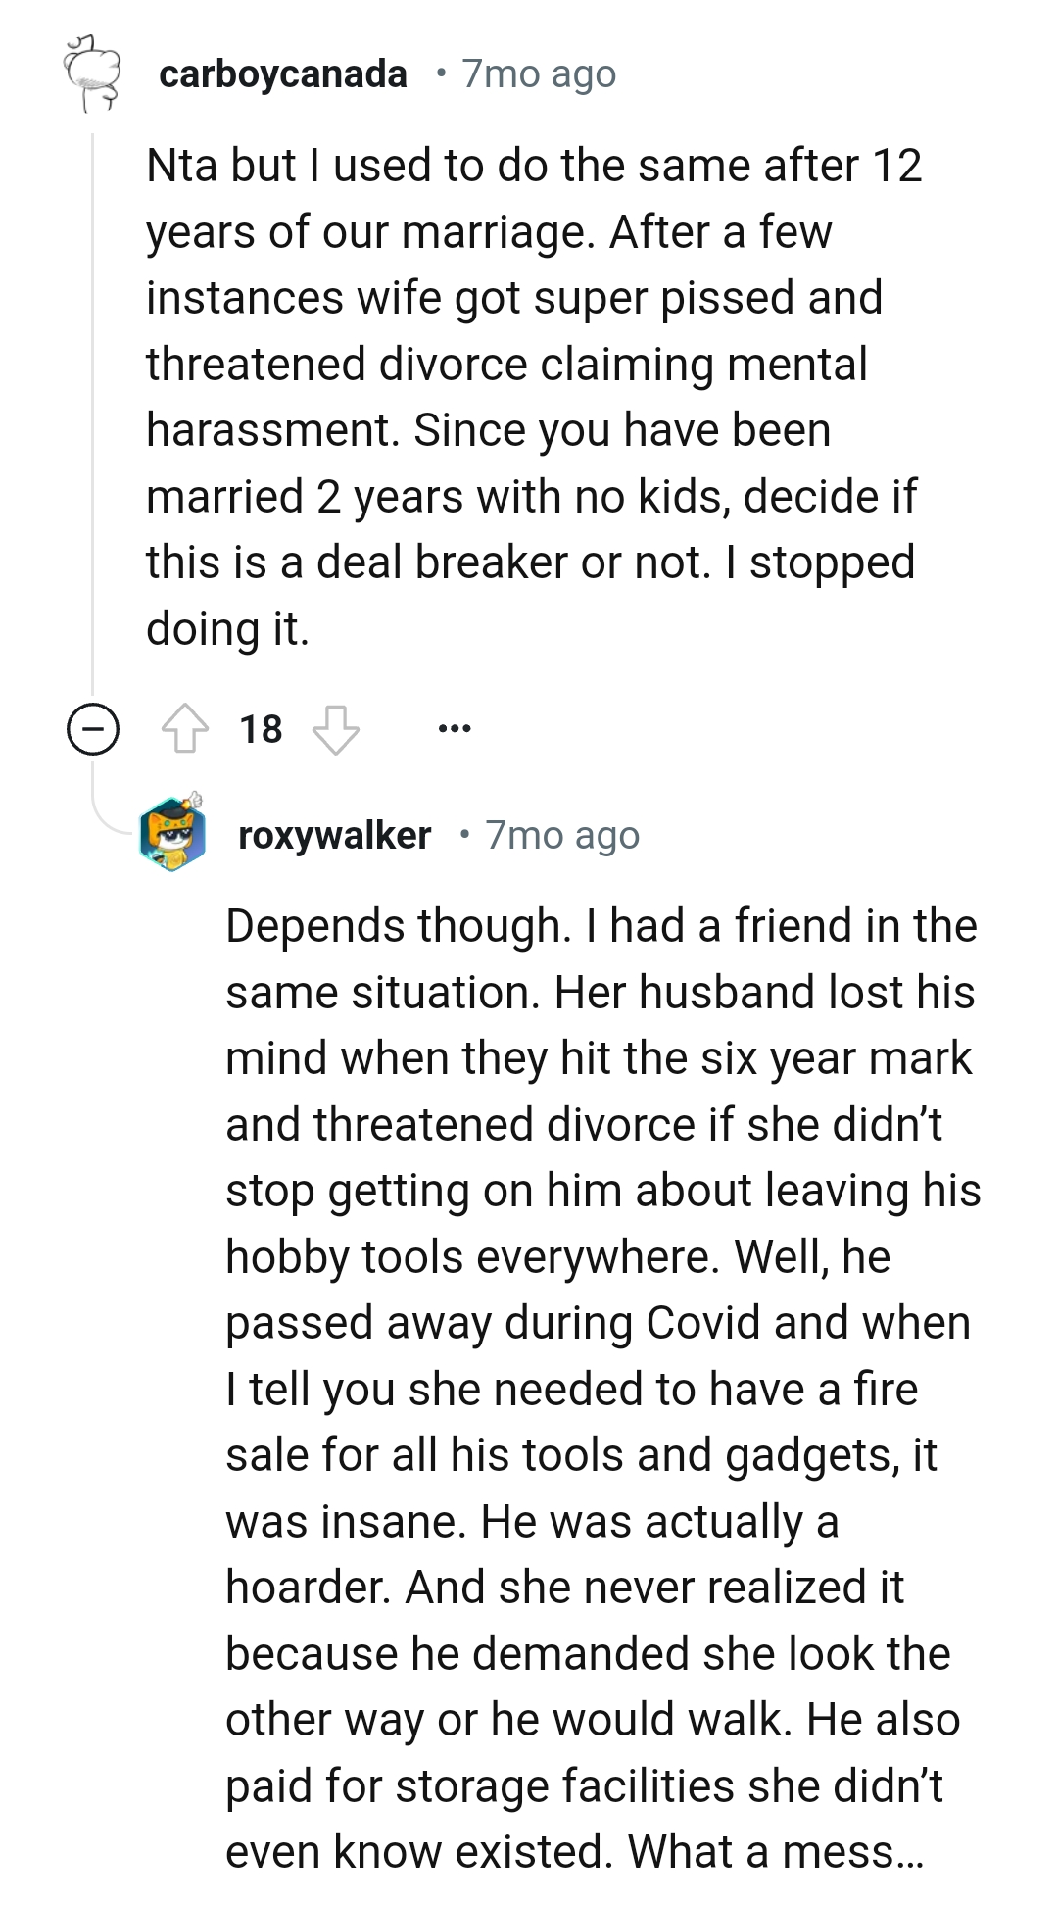Click the vote count showing 18

261,727
